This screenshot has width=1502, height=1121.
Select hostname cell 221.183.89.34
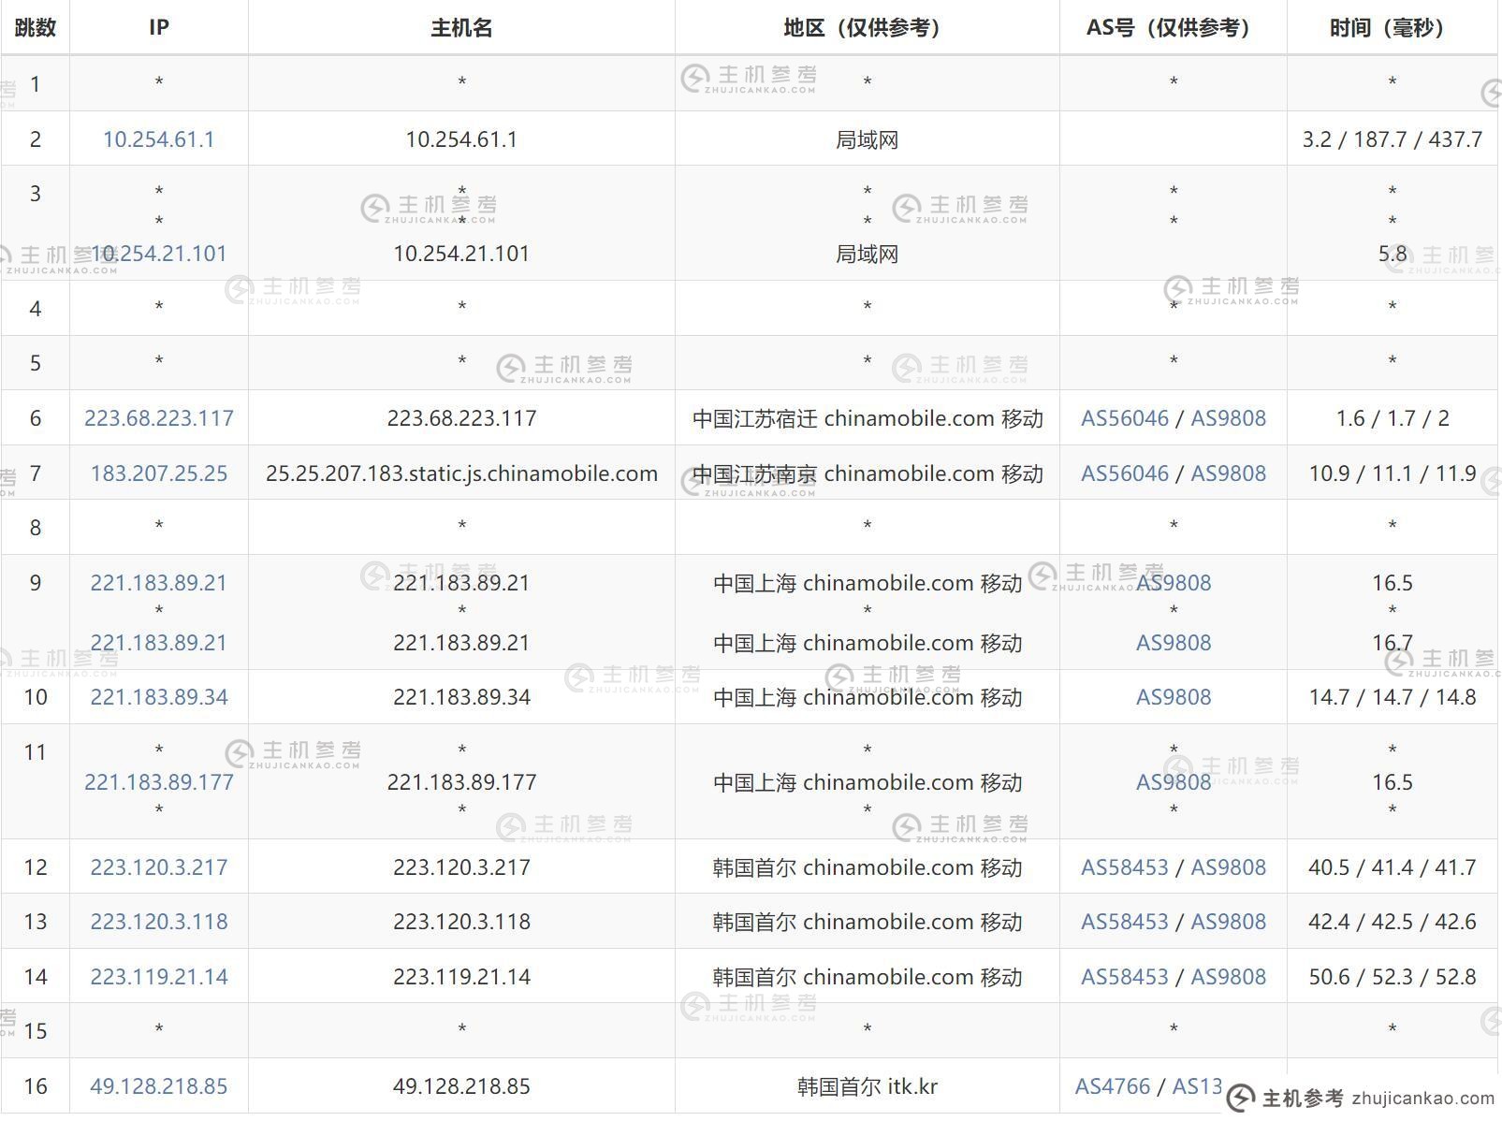point(461,697)
